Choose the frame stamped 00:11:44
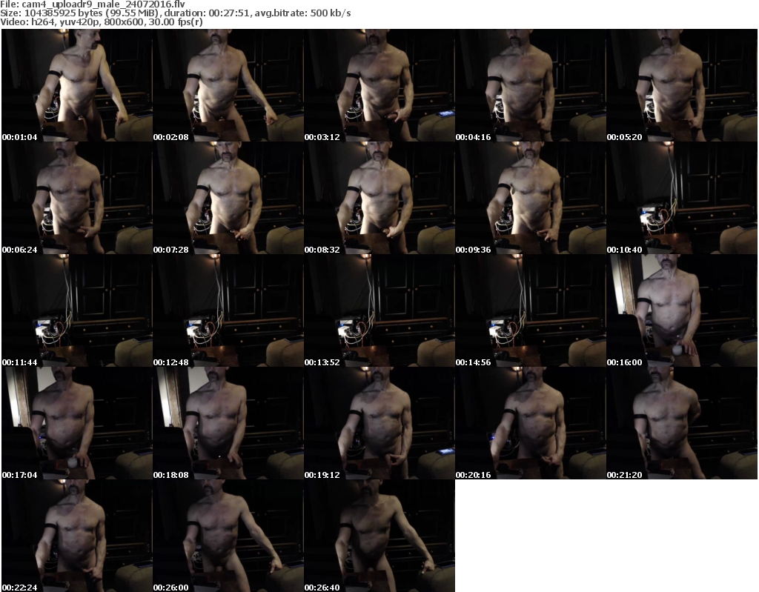 pos(77,310)
